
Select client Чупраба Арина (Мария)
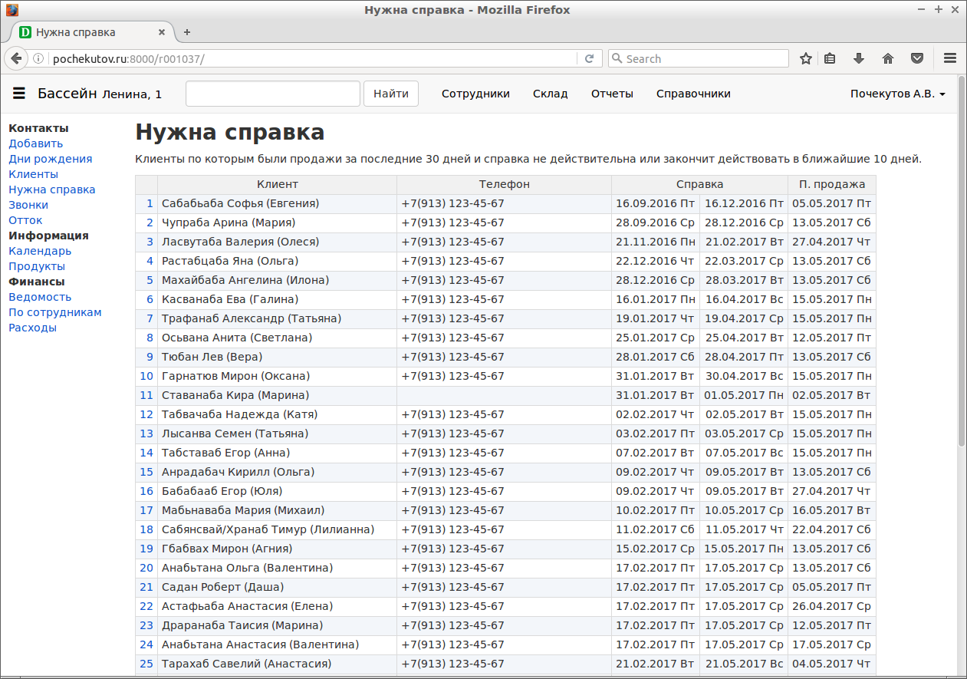[229, 222]
